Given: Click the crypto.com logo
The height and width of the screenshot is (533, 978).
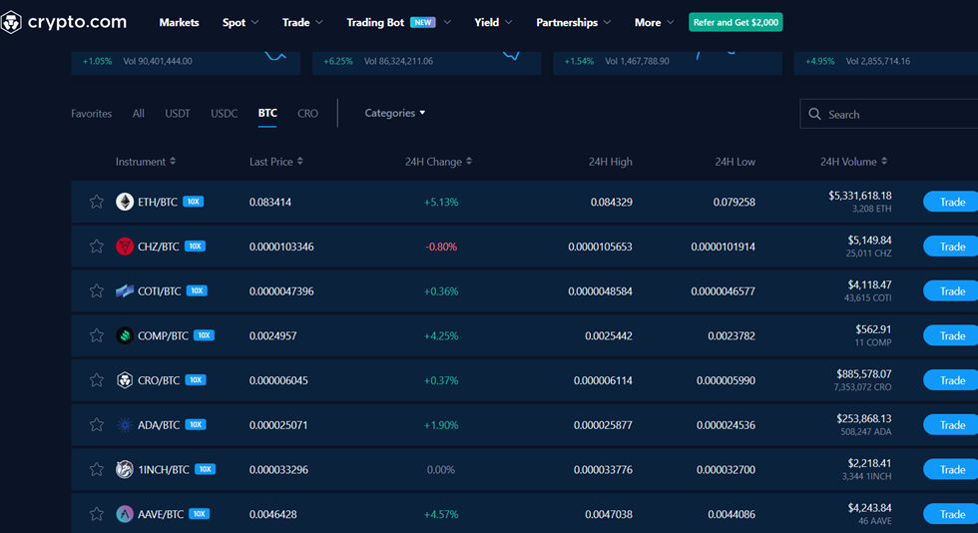Looking at the screenshot, I should (x=63, y=23).
